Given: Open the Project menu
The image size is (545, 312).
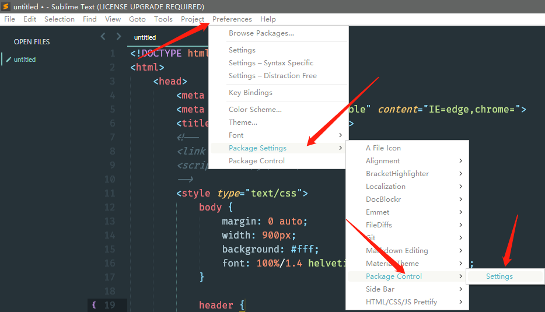Looking at the screenshot, I should pos(193,19).
